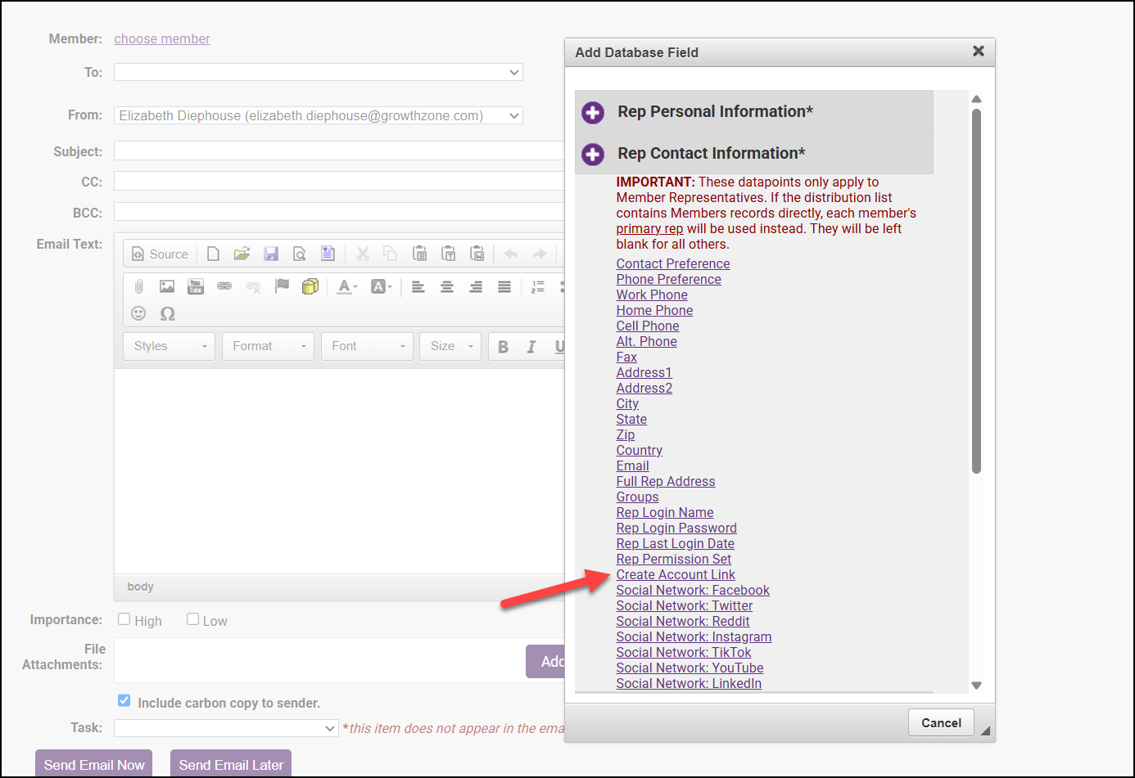Center-align text with the center icon
Viewport: 1135px width, 778px height.
click(x=447, y=287)
